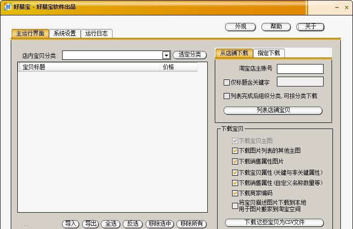Enable the 仅标题含关键字 checkbox
Viewport: 353px width, 229px height.
(x=226, y=82)
